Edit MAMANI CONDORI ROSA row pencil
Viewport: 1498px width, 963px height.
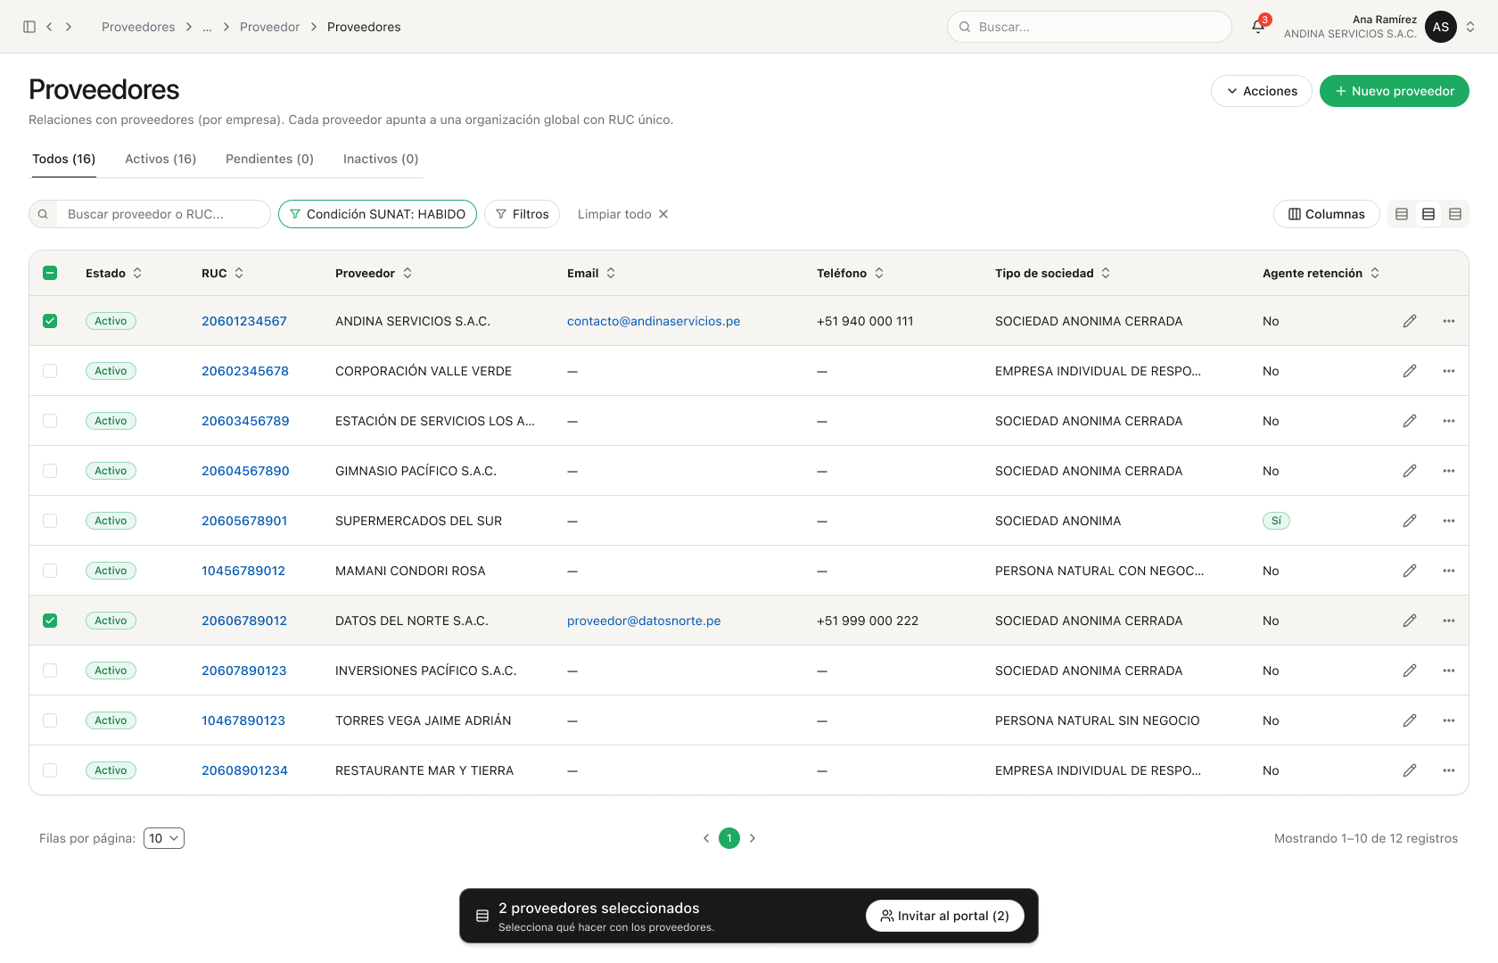tap(1410, 571)
